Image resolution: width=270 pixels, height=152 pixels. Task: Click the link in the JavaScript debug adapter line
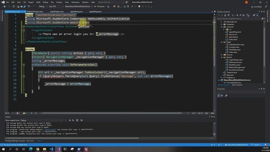point(50,130)
